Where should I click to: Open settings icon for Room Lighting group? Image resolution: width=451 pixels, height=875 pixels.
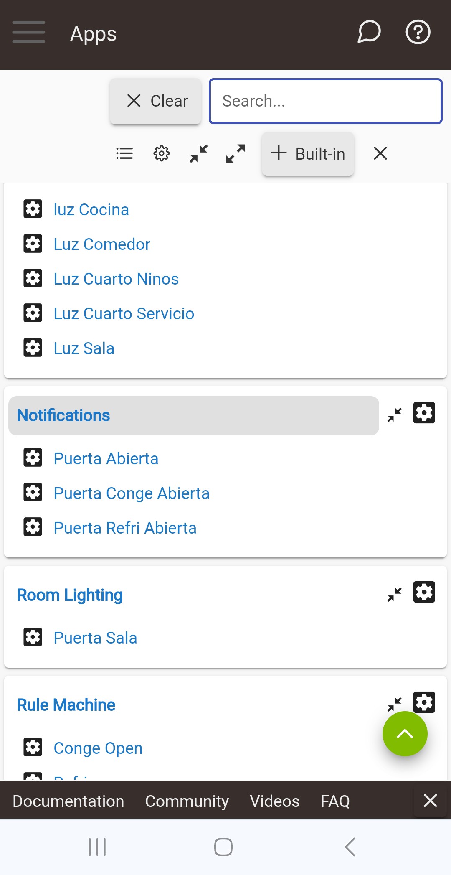click(x=424, y=593)
